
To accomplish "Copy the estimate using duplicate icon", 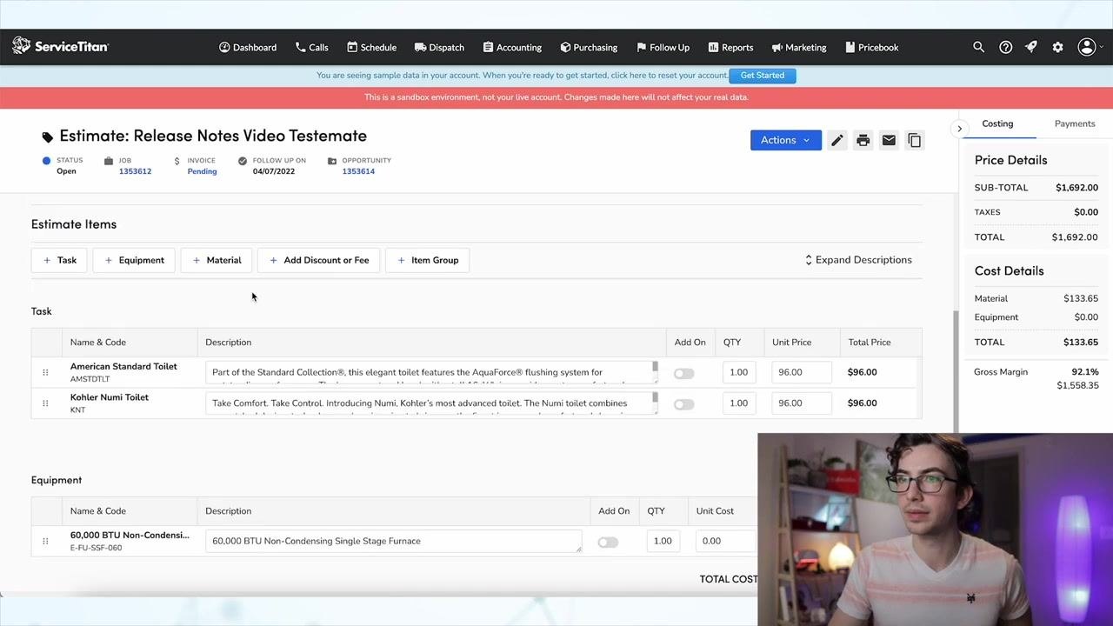I will tap(914, 140).
